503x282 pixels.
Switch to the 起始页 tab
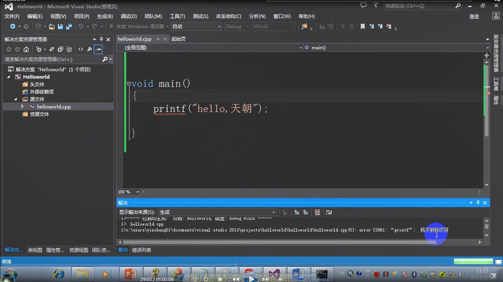pyautogui.click(x=179, y=39)
